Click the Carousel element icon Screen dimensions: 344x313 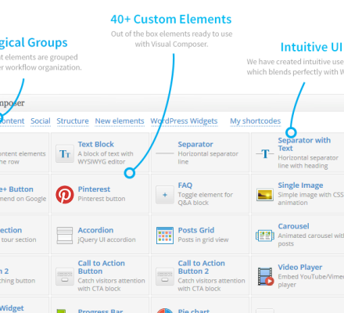click(265, 236)
